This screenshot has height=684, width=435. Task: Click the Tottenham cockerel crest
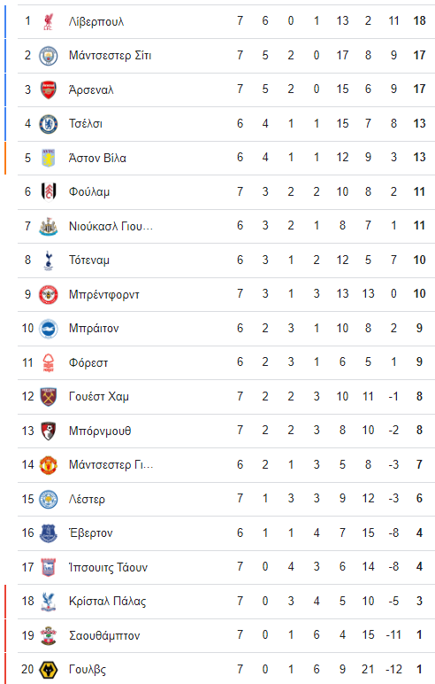[49, 260]
